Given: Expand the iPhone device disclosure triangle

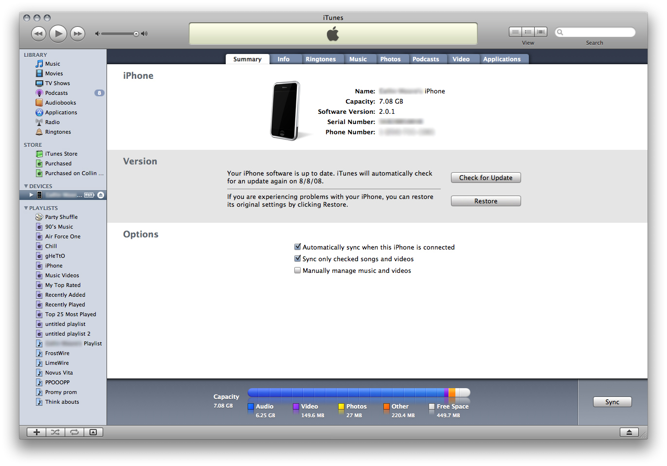Looking at the screenshot, I should tap(31, 195).
